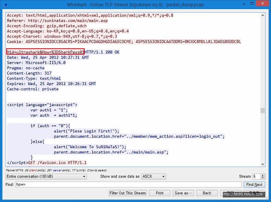The image size is (271, 202).
Task: Increase the Stream number with up arrow
Action: coord(263,175)
